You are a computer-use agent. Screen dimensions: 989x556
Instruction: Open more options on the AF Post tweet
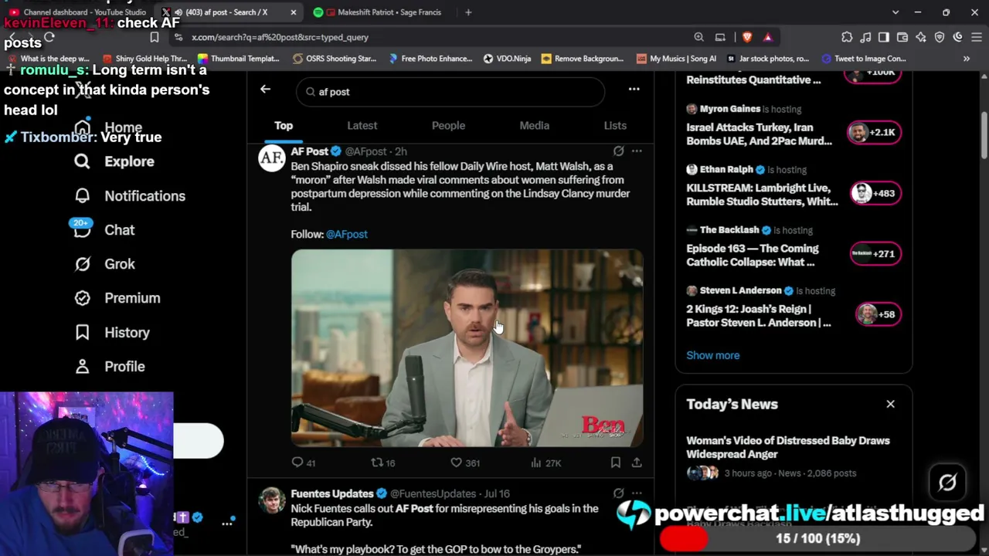point(637,151)
